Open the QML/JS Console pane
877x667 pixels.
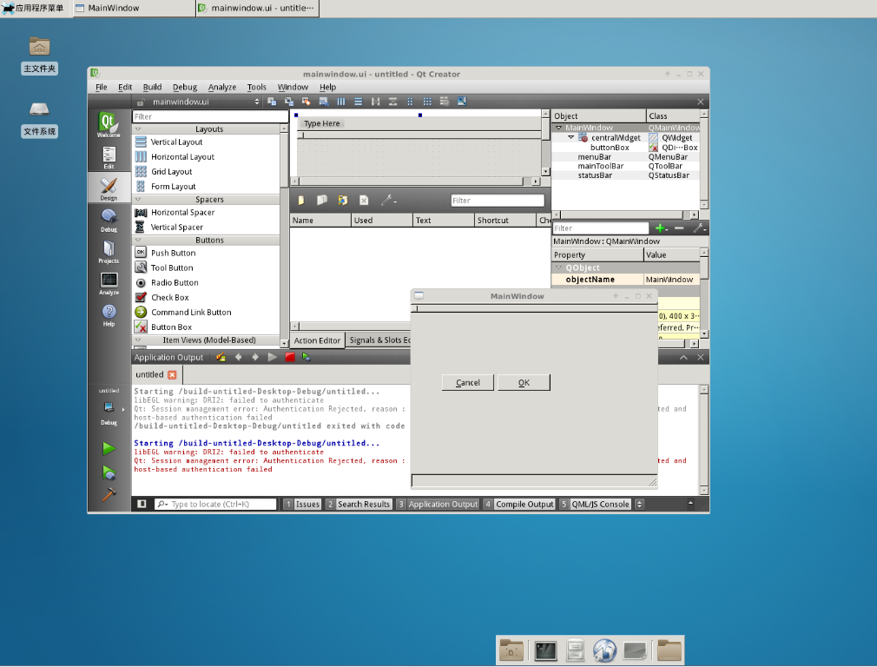(595, 504)
